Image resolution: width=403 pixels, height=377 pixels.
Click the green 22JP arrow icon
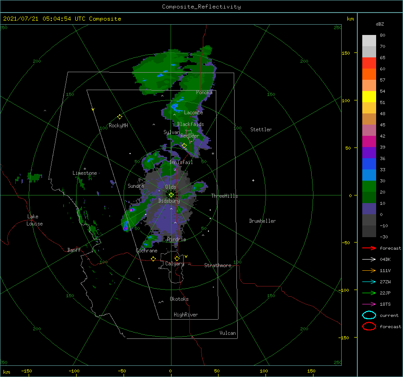point(369,293)
